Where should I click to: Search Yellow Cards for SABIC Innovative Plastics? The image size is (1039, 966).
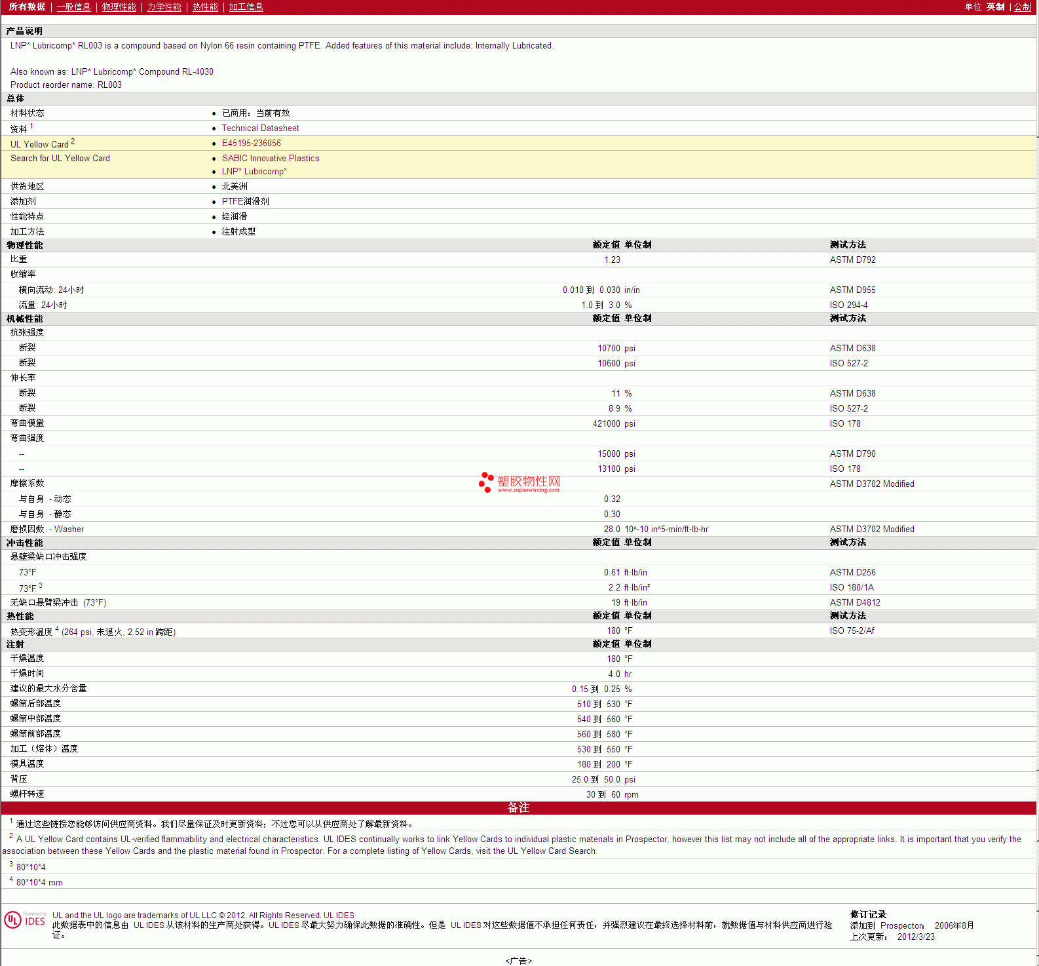pos(271,159)
